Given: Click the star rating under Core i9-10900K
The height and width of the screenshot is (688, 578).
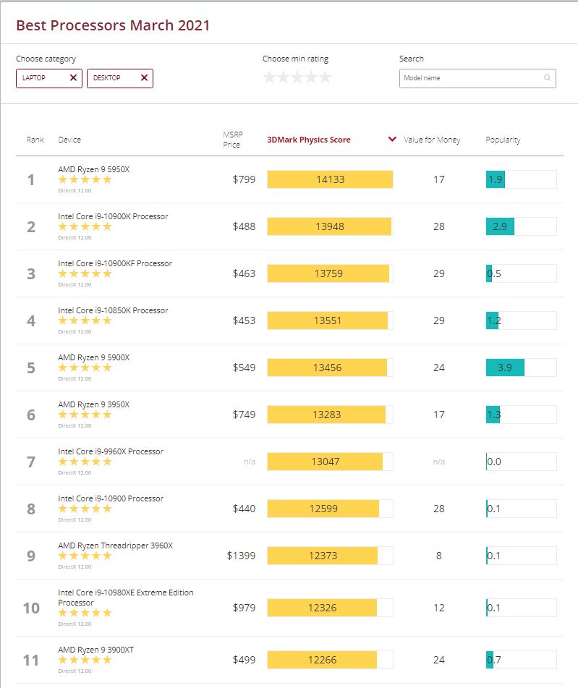Looking at the screenshot, I should (85, 226).
